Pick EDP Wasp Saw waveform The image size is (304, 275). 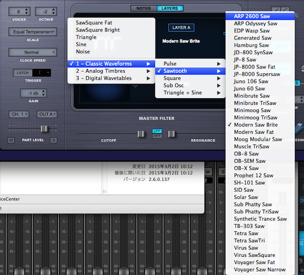(260, 30)
